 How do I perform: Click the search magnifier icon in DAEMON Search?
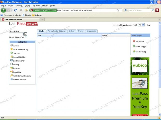pos(152,10)
